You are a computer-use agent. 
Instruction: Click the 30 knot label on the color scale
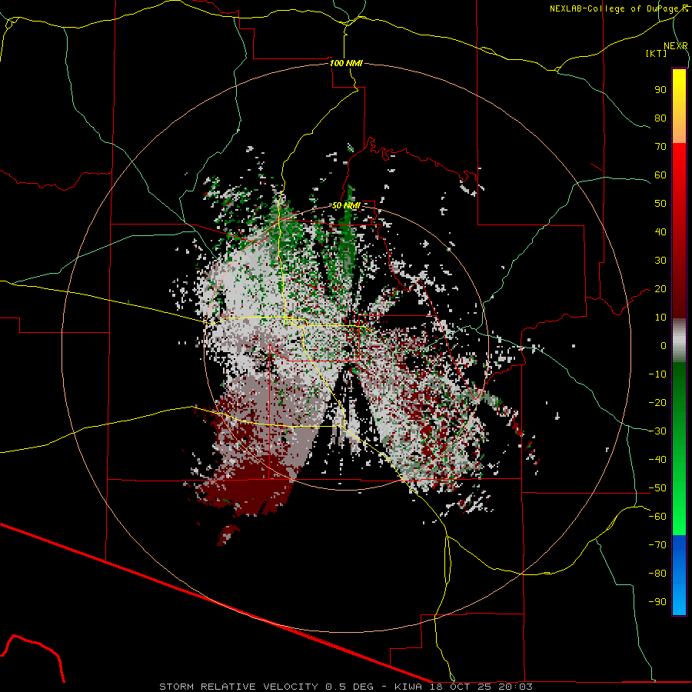pyautogui.click(x=660, y=261)
